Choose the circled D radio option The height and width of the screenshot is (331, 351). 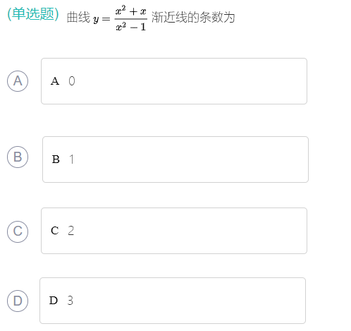pos(18,301)
